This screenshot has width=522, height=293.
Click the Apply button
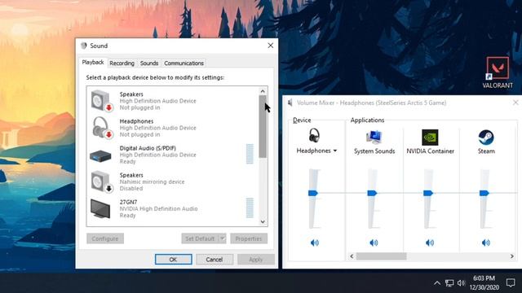coord(256,260)
